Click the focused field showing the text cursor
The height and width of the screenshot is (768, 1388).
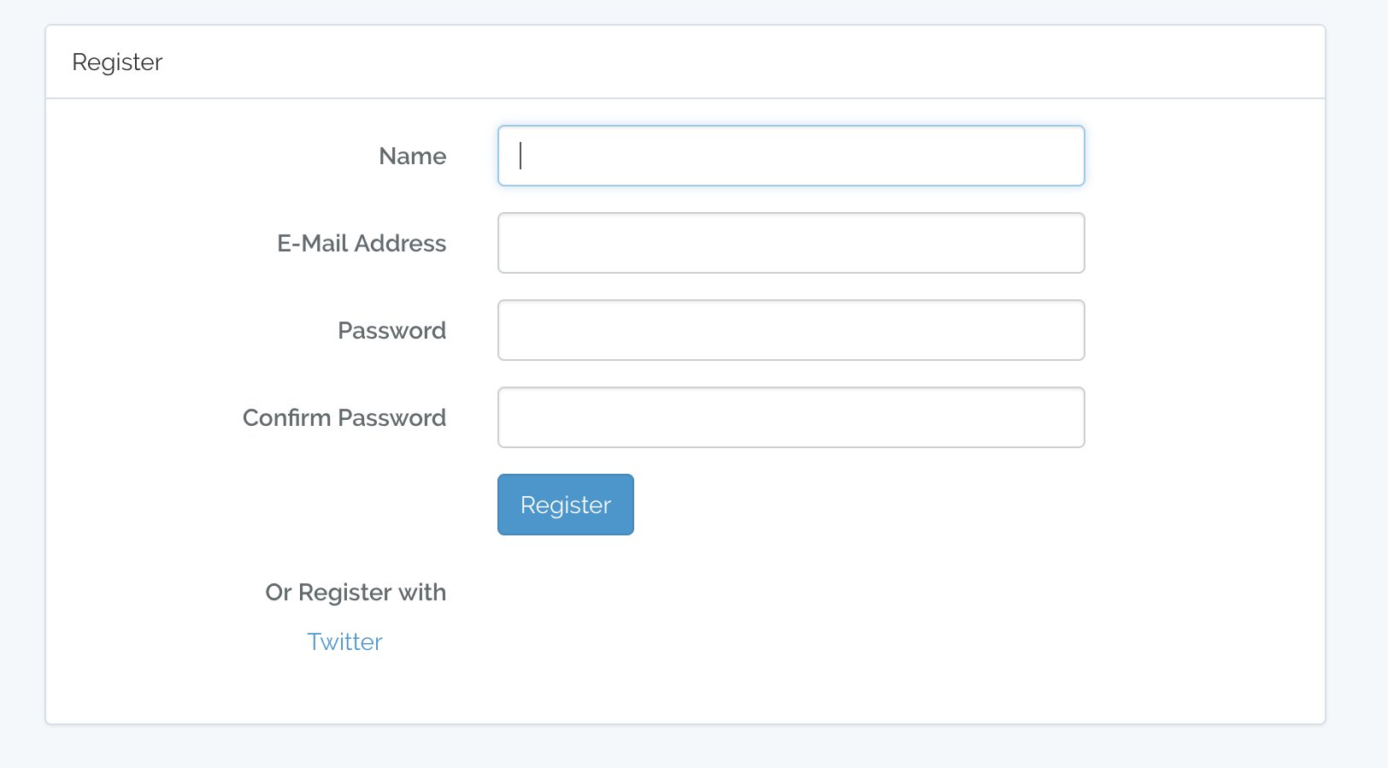click(791, 156)
